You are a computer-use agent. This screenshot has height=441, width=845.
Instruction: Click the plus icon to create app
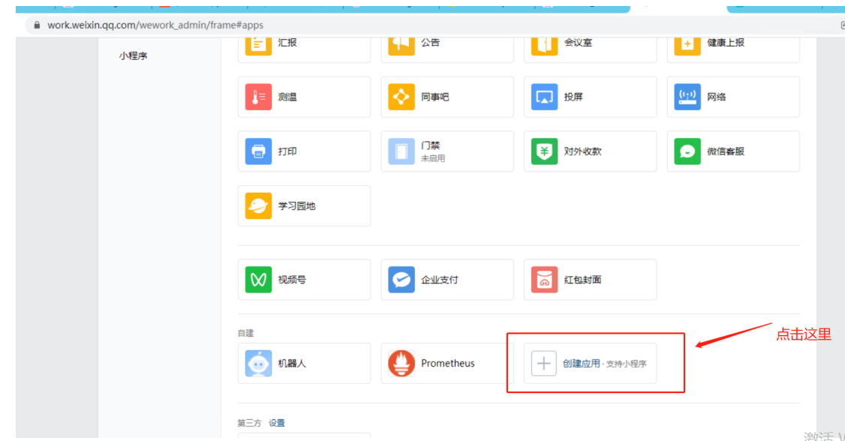[x=544, y=364]
